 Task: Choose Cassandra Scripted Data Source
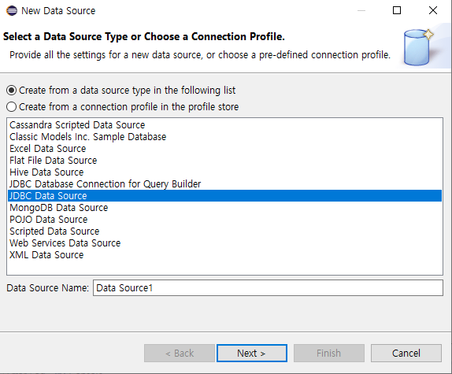pos(77,125)
